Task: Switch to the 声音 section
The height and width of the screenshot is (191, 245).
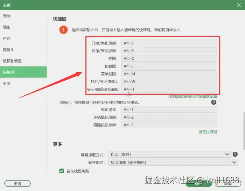Action: (x=23, y=38)
